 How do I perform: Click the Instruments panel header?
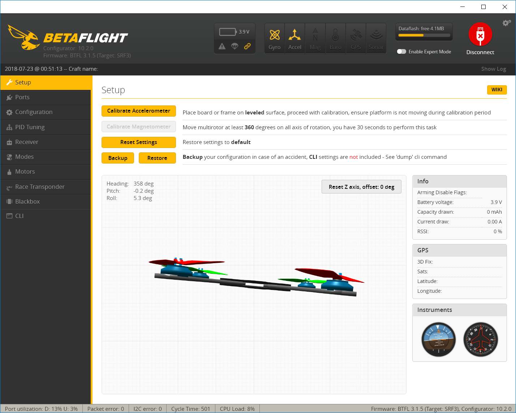tap(460, 310)
